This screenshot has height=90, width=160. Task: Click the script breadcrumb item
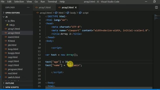tap(85, 13)
